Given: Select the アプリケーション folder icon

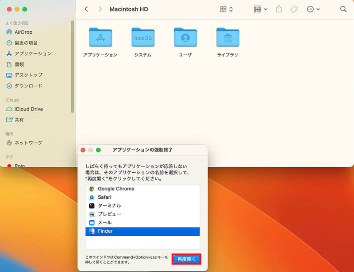Looking at the screenshot, I should pos(100,38).
